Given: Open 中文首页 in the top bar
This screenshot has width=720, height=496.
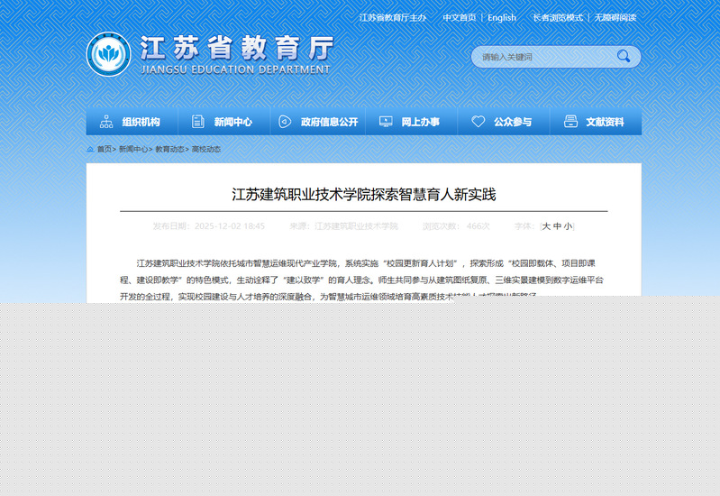Looking at the screenshot, I should (459, 17).
